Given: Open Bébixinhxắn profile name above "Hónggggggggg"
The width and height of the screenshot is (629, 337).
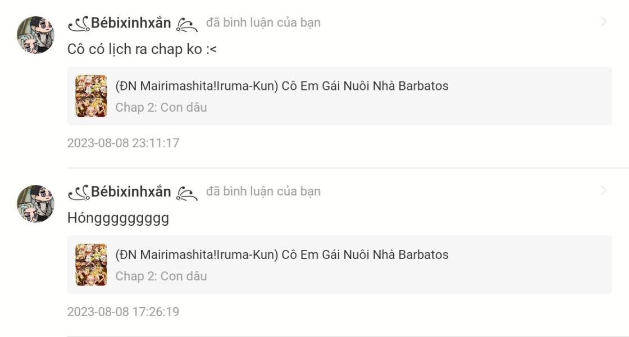Looking at the screenshot, I should click(131, 192).
